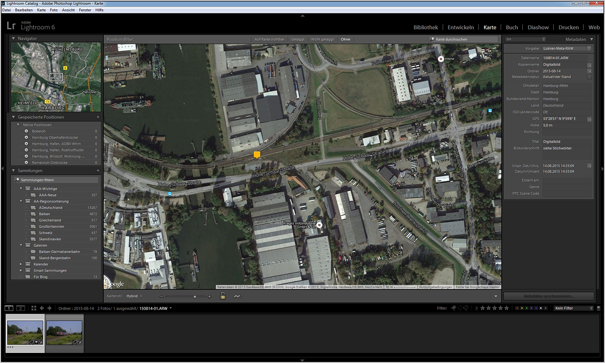Move the map zoom slider handle
This screenshot has width=605, height=363.
[x=195, y=297]
